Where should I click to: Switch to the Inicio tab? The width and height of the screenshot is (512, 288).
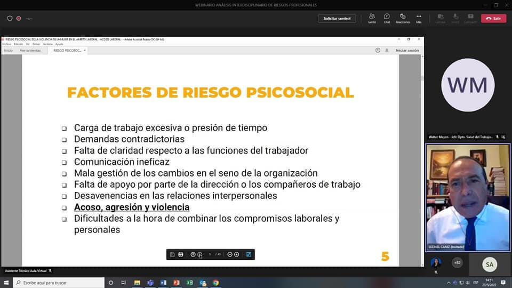click(9, 51)
